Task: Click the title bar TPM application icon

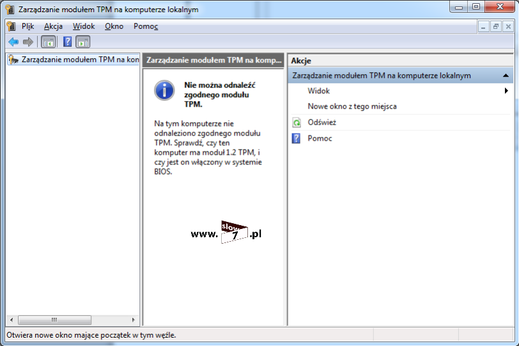Action: point(10,9)
